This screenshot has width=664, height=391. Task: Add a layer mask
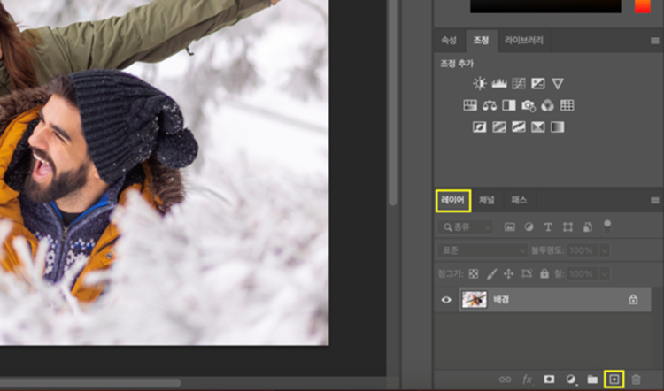coord(549,379)
